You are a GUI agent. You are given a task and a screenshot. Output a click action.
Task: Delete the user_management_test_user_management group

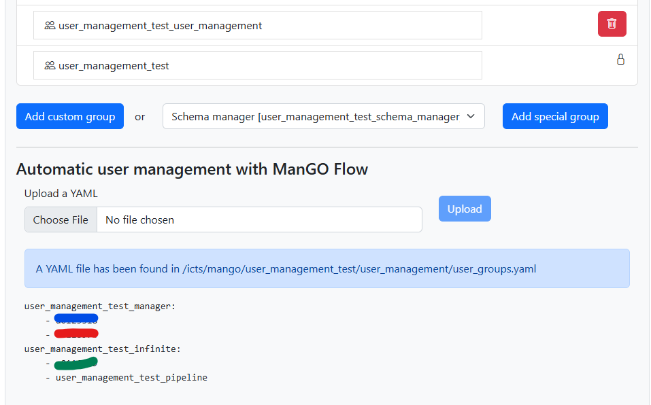[x=612, y=24]
